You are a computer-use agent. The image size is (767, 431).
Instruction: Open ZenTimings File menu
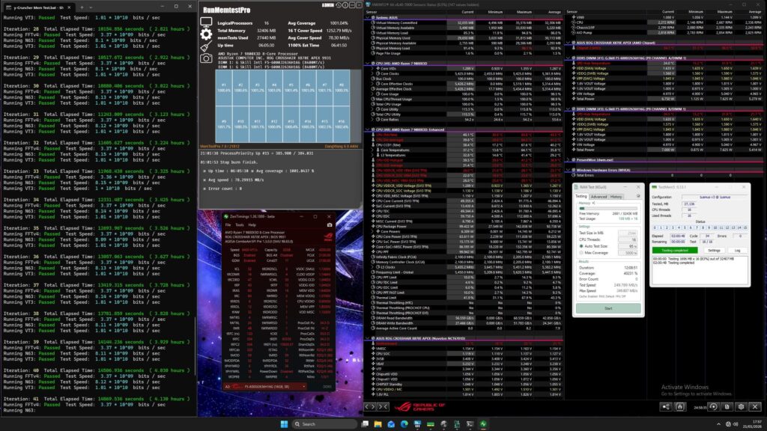click(228, 224)
